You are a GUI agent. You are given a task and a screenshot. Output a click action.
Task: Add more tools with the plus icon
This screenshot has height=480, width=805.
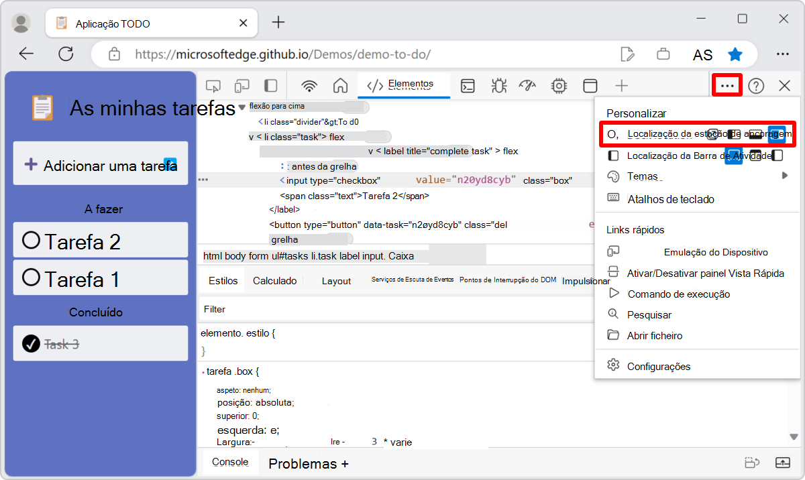622,86
